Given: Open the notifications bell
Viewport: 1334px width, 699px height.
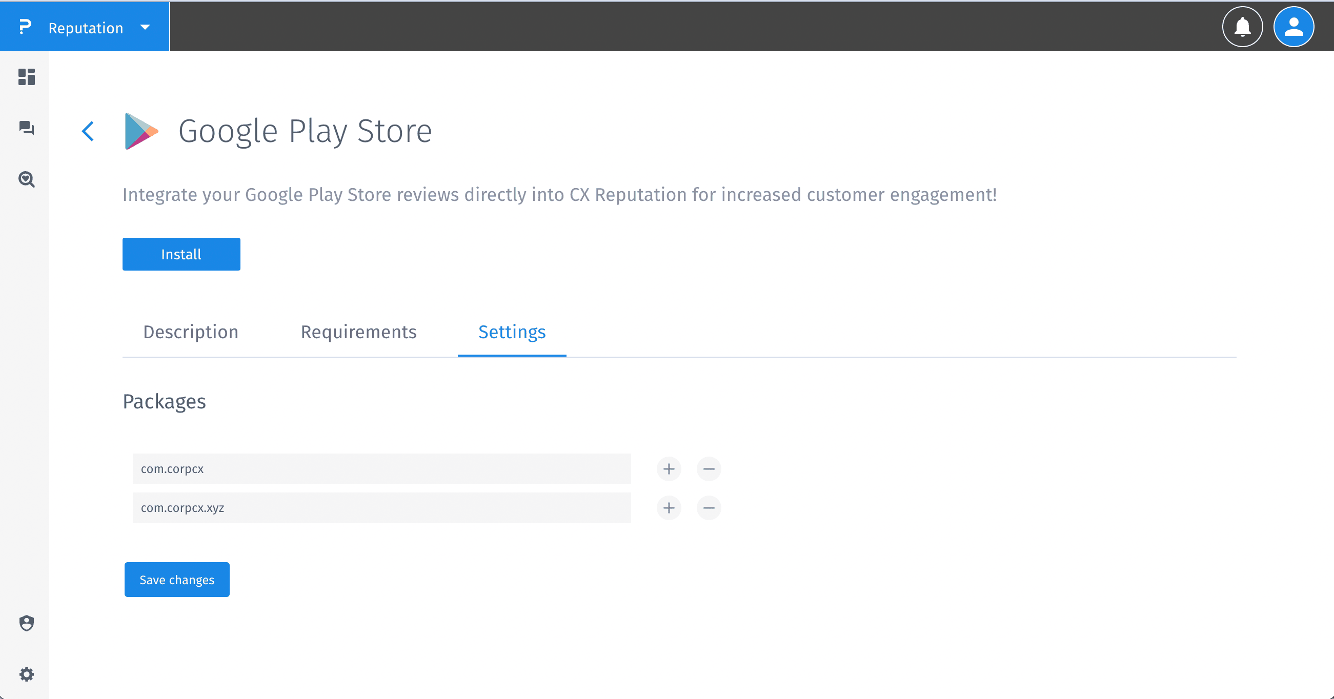Looking at the screenshot, I should coord(1242,27).
